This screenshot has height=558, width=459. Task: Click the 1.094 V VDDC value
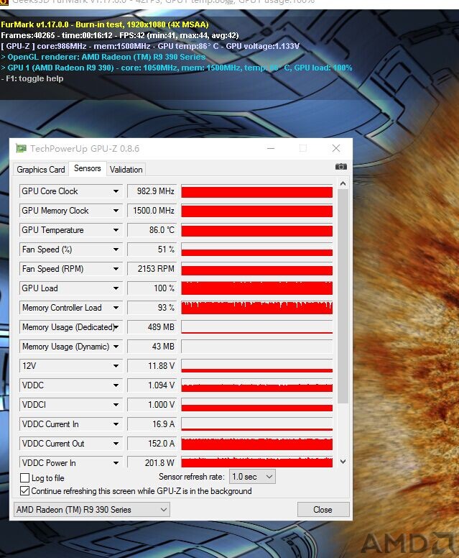(152, 385)
